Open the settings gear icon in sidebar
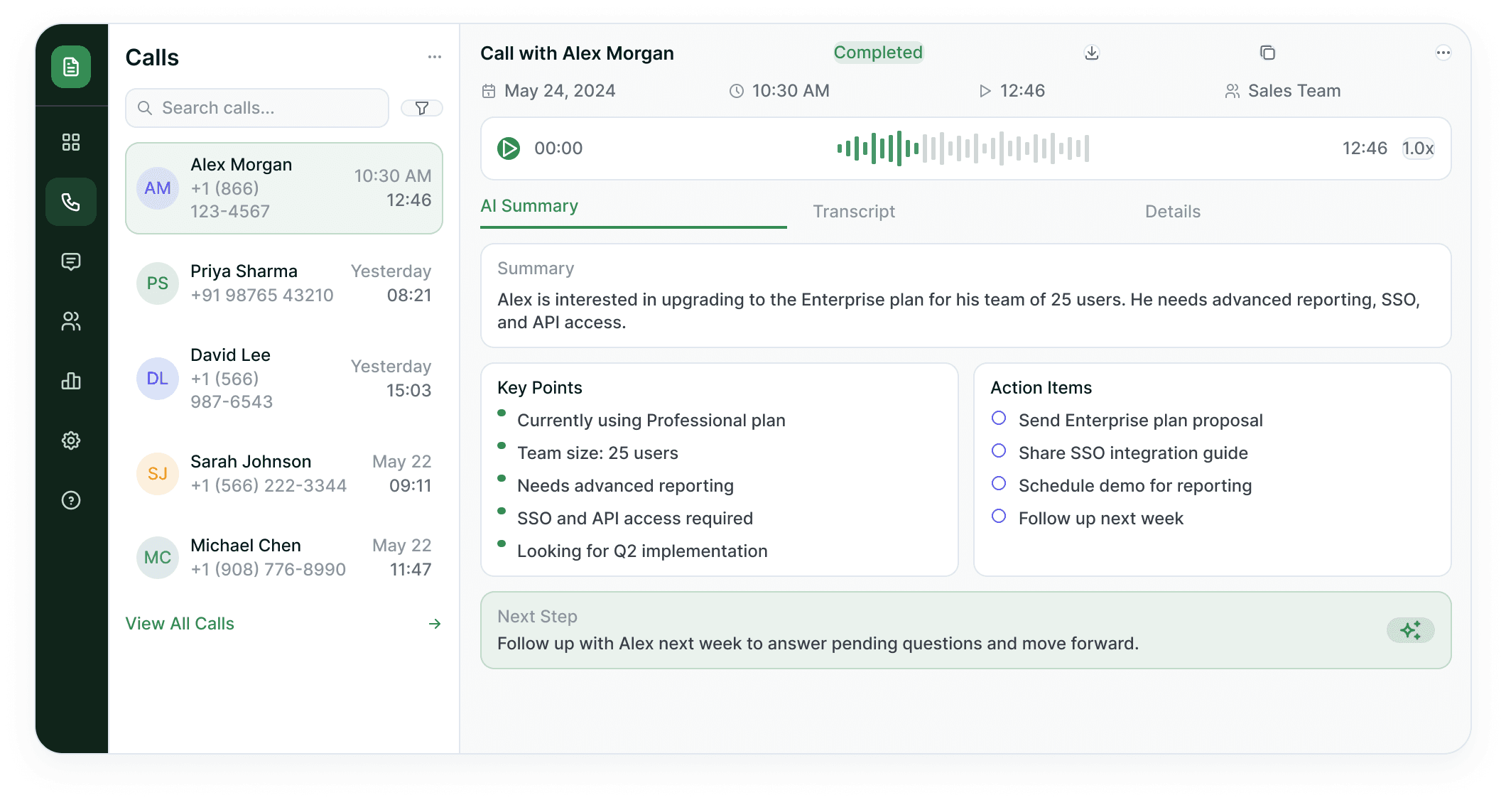Screen dimensions: 1506x800 pyautogui.click(x=71, y=440)
